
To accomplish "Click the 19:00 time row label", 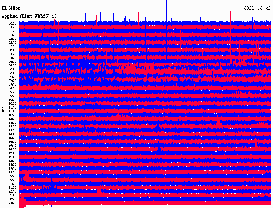I will (x=13, y=169).
